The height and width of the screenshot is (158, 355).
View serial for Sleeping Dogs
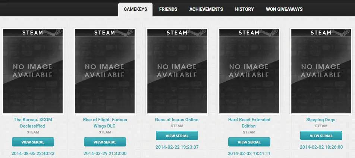coord(321,136)
